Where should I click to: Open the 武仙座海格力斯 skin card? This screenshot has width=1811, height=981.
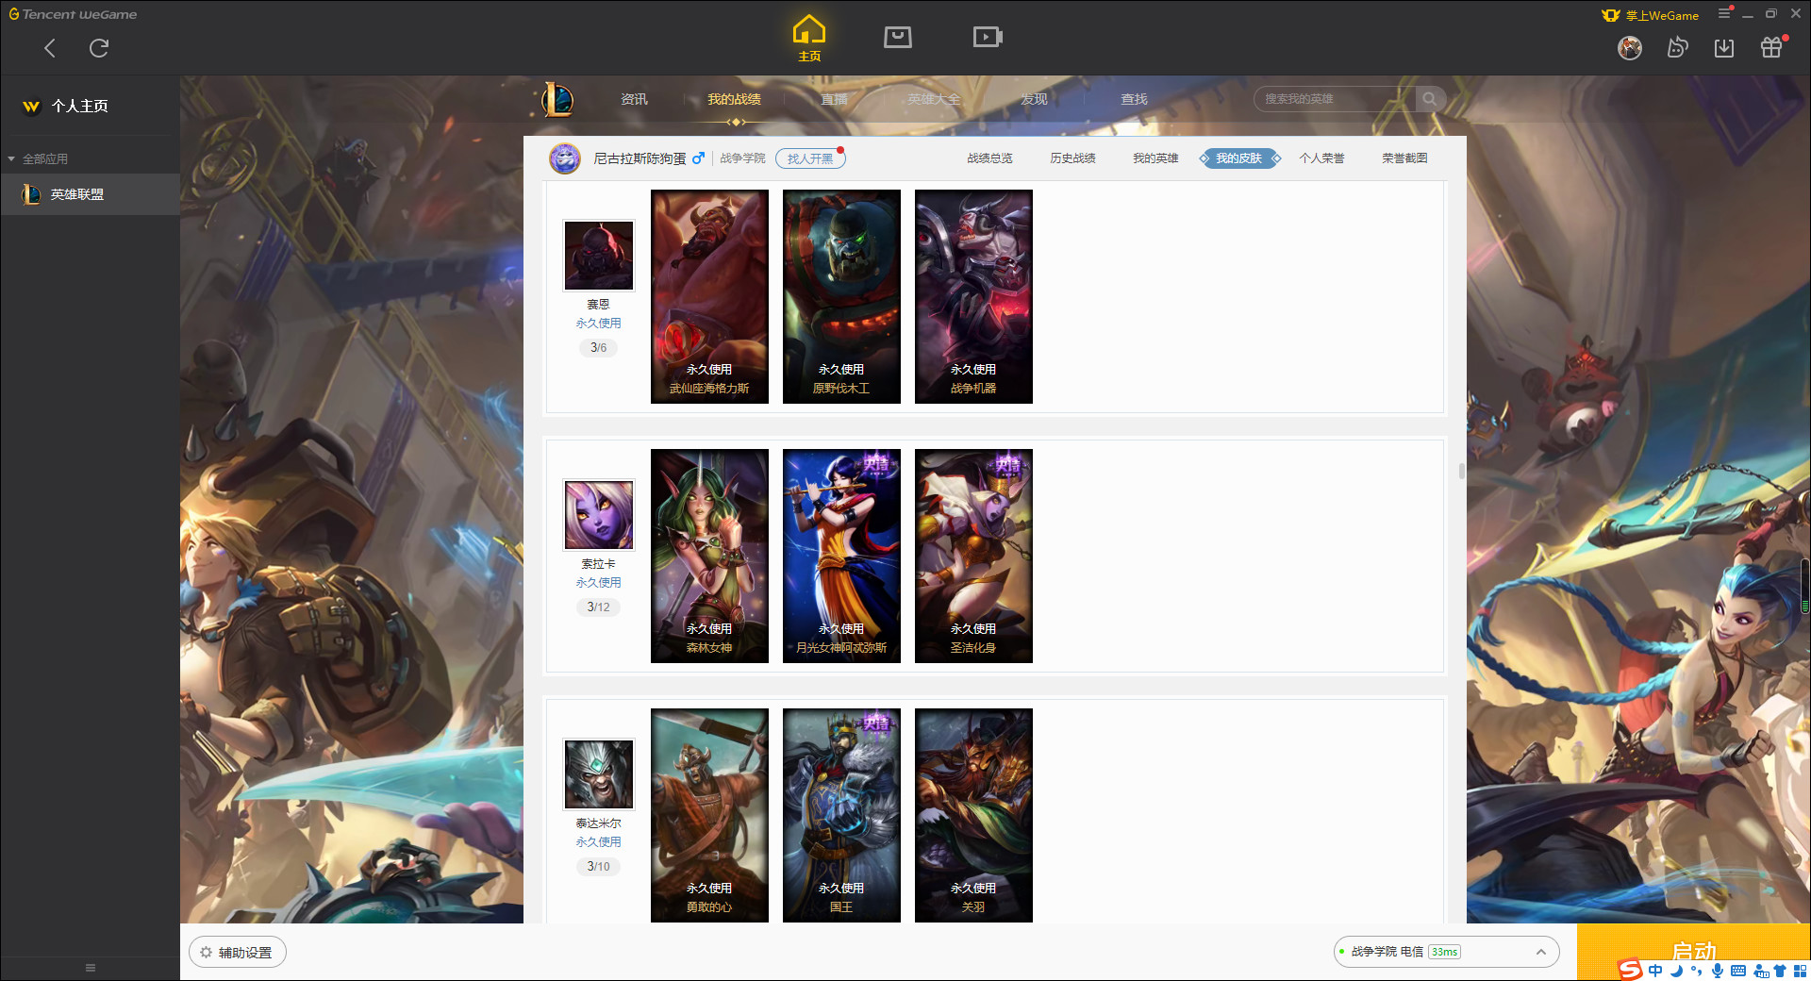tap(709, 296)
